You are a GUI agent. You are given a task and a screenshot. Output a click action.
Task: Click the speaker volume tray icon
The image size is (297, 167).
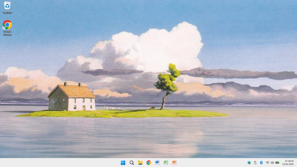(272, 163)
